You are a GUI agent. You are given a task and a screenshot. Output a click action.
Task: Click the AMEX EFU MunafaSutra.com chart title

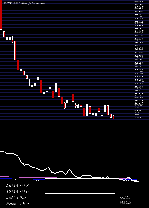24,4
